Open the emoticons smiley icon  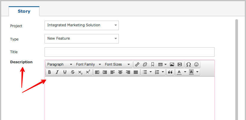coord(196,64)
